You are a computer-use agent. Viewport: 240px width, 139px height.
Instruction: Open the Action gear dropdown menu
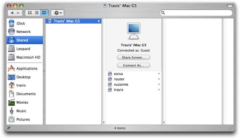57,13
